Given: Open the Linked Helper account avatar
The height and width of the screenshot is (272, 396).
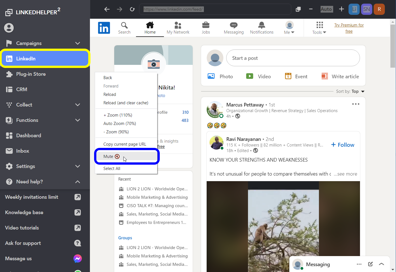Looking at the screenshot, I should pyautogui.click(x=9, y=28).
